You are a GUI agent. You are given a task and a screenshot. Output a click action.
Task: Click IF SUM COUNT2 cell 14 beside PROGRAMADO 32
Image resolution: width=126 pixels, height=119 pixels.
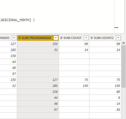105,50
